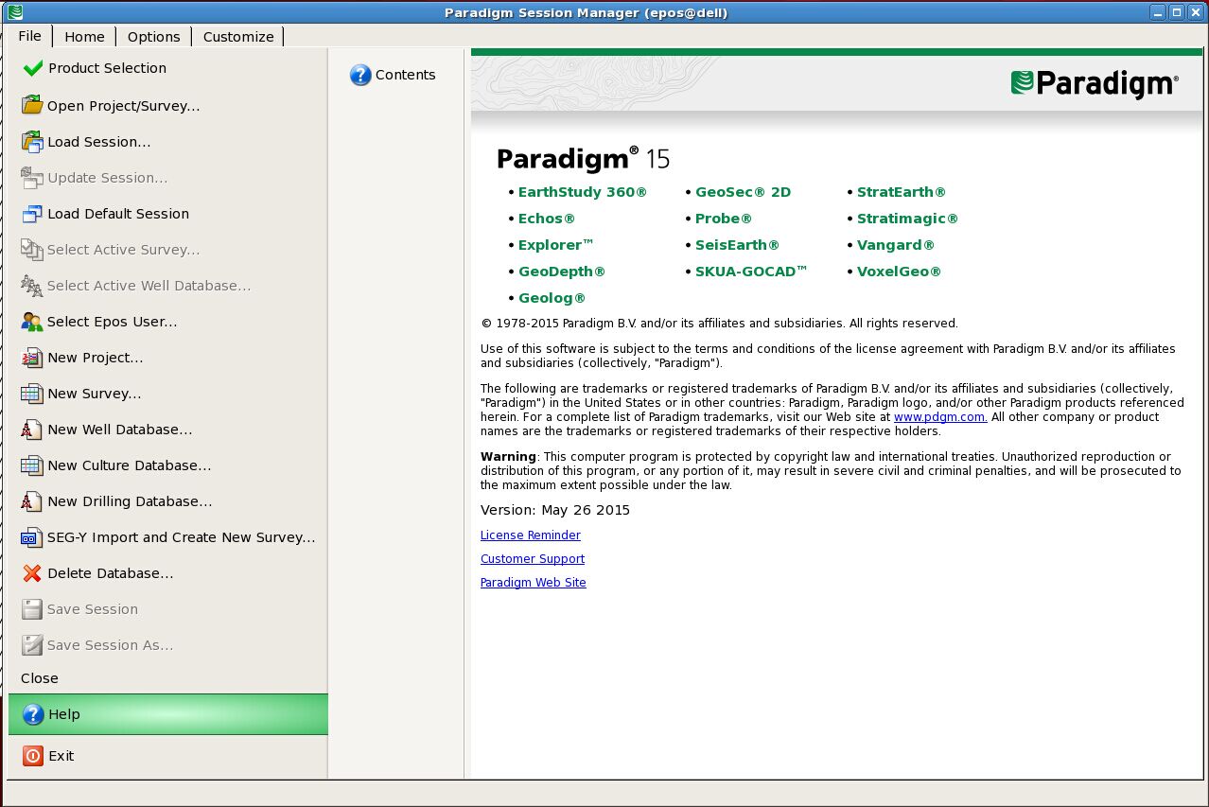The width and height of the screenshot is (1209, 807).
Task: Choose Delete Database... menu entry
Action: click(x=168, y=573)
